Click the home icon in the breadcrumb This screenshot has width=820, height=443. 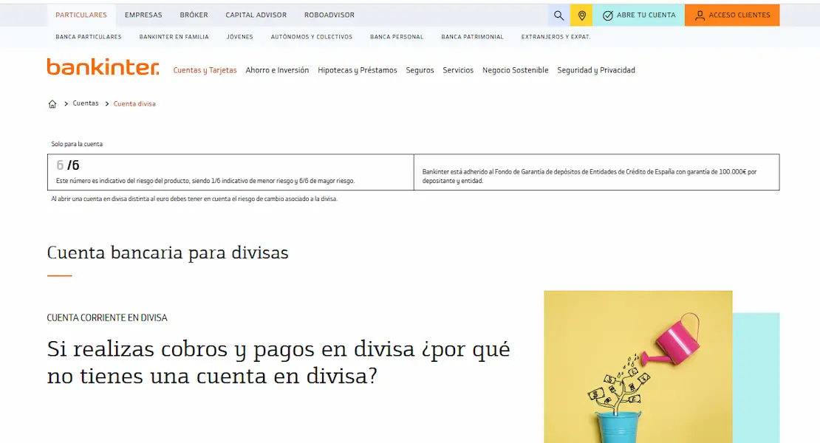pyautogui.click(x=52, y=103)
